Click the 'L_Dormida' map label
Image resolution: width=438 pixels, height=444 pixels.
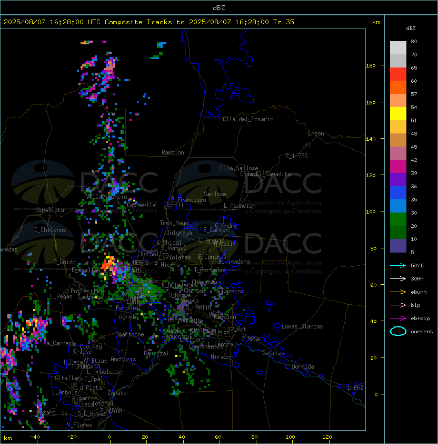pos(300,366)
